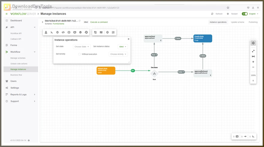Open the English language dropdown
Screen dimensions: 264x147
point(254,14)
